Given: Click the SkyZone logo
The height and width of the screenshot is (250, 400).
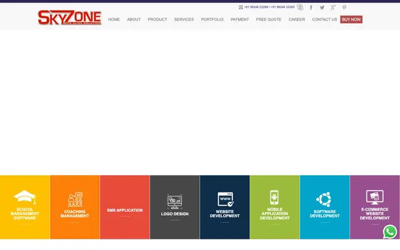Looking at the screenshot, I should pos(69,17).
